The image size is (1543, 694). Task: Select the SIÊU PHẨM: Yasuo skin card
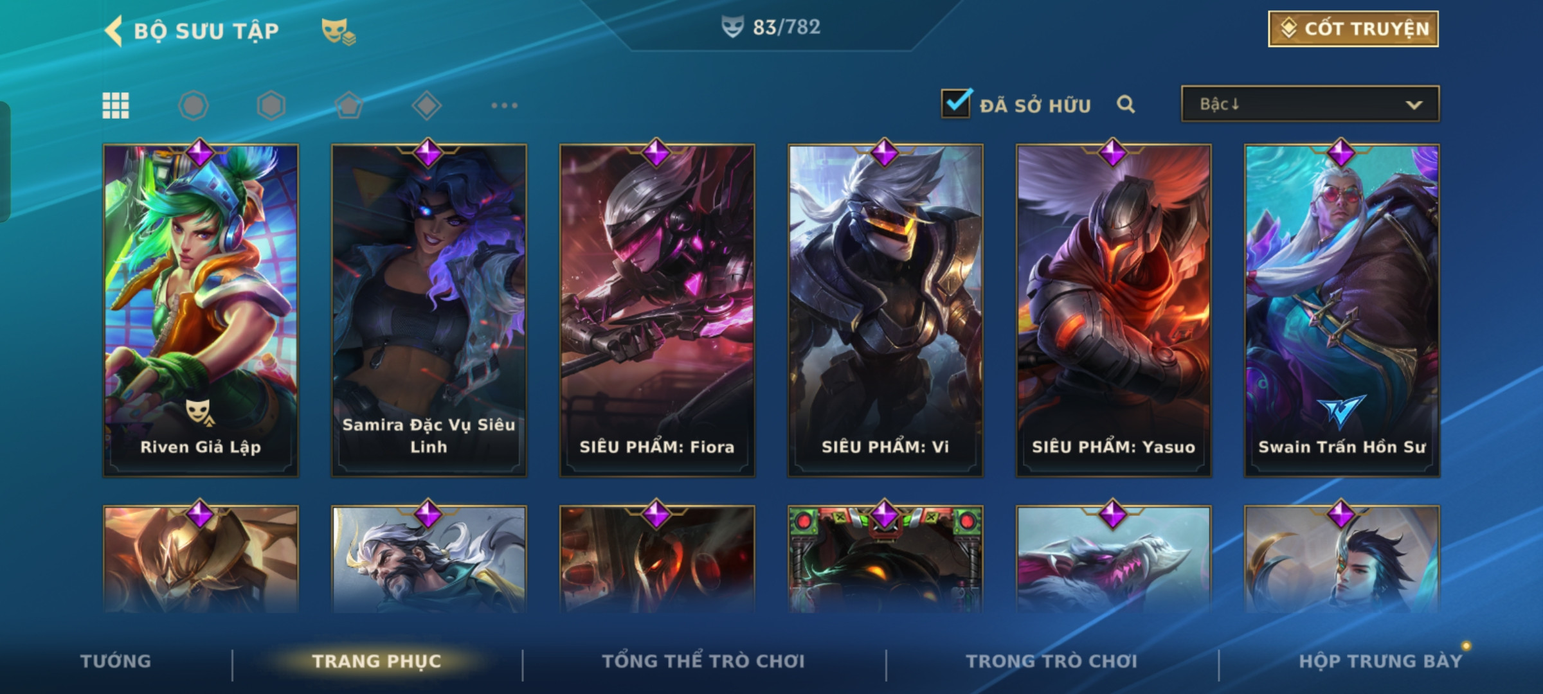pos(1114,310)
